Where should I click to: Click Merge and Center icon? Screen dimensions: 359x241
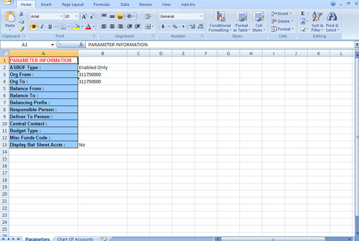coord(148,26)
